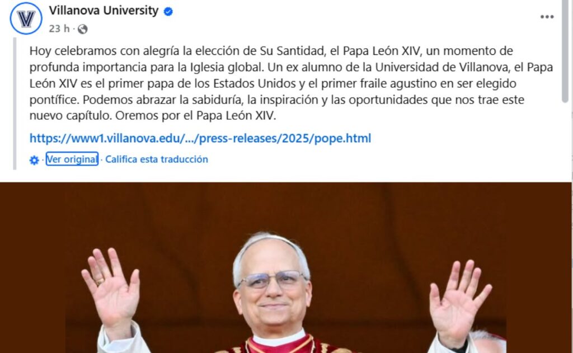
Task: Click the translated post text paragraph
Action: point(291,83)
